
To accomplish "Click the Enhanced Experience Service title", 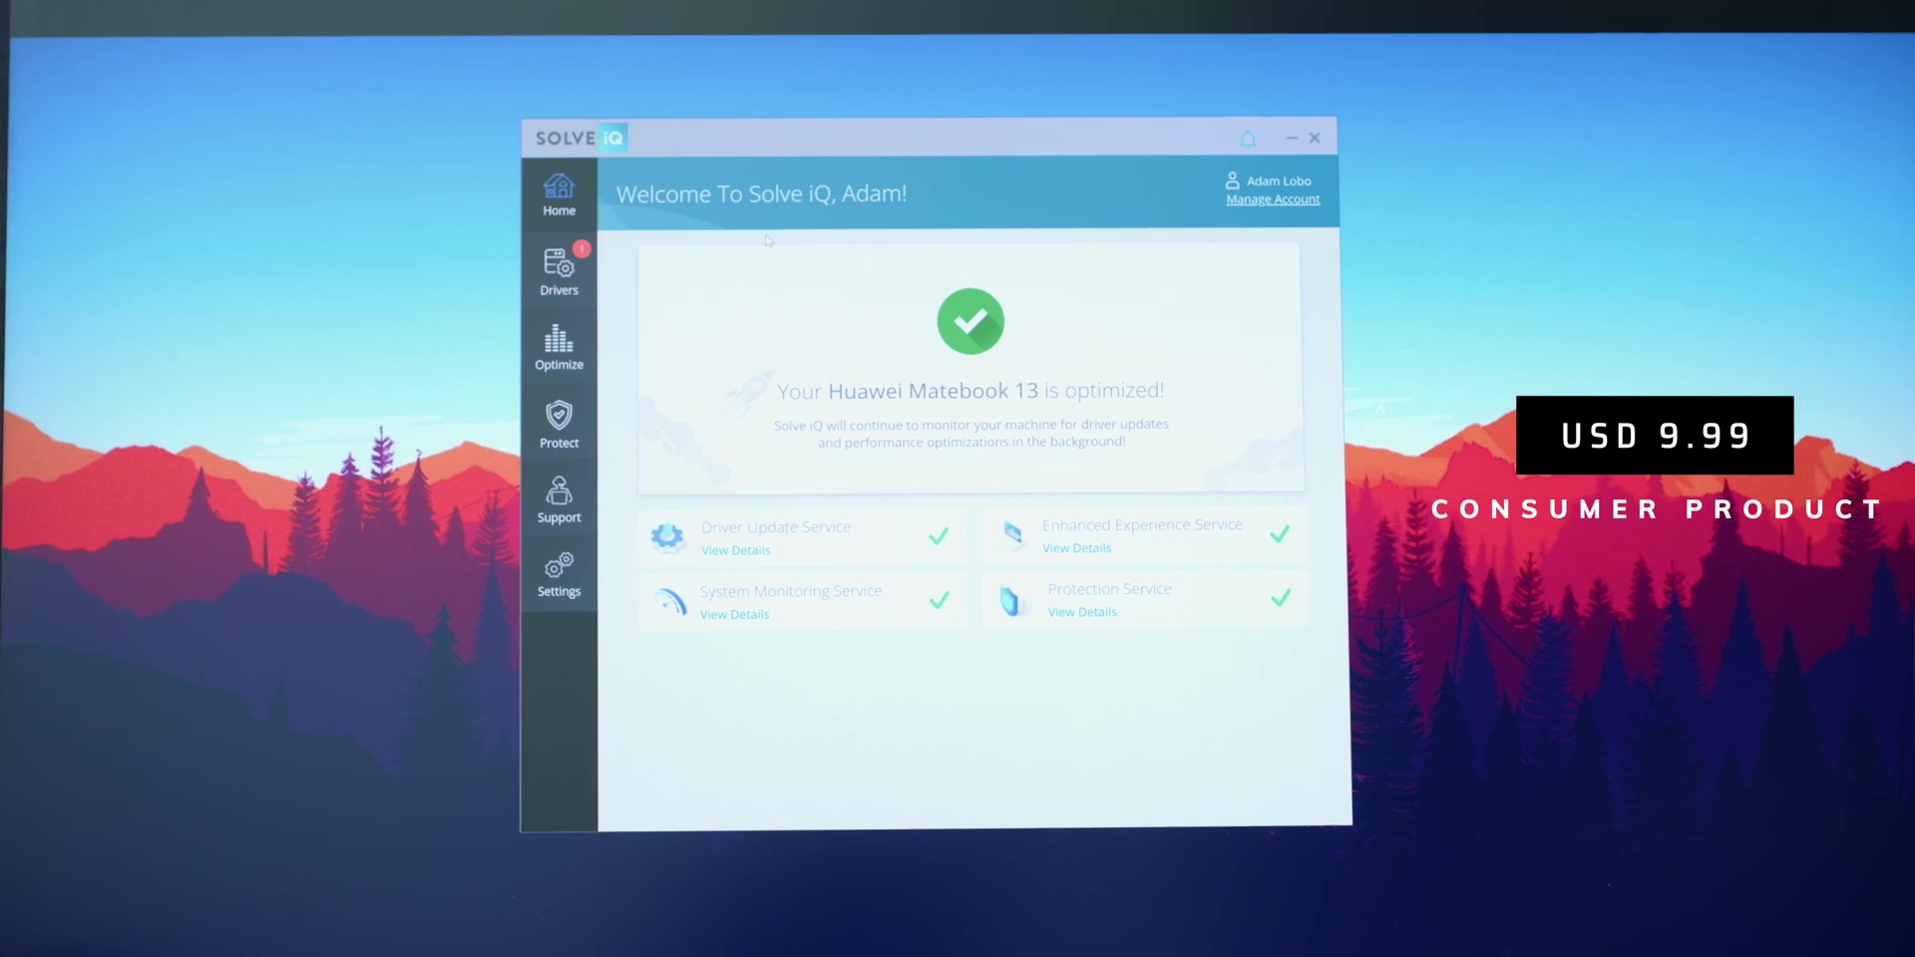I will 1142,525.
